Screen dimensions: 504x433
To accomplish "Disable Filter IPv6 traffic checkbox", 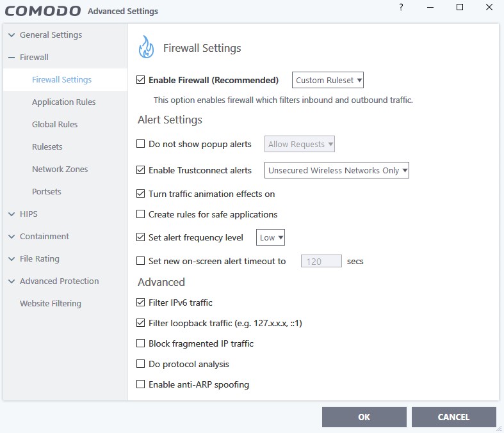I will [x=140, y=302].
